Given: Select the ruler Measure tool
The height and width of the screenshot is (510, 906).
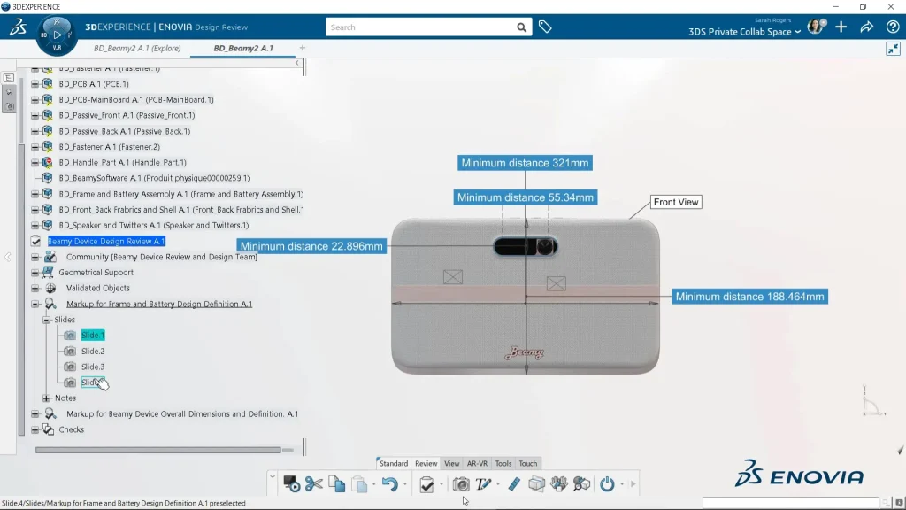Looking at the screenshot, I should coord(513,484).
